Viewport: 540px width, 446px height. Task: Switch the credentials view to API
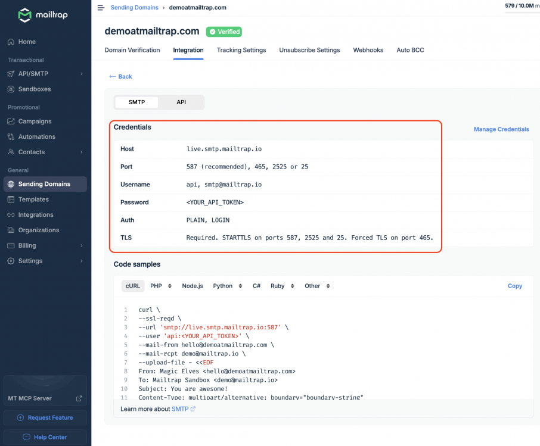click(x=181, y=102)
